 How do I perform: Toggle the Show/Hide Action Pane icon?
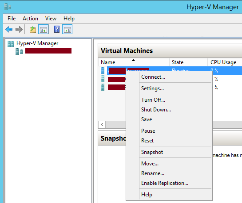tap(67, 29)
